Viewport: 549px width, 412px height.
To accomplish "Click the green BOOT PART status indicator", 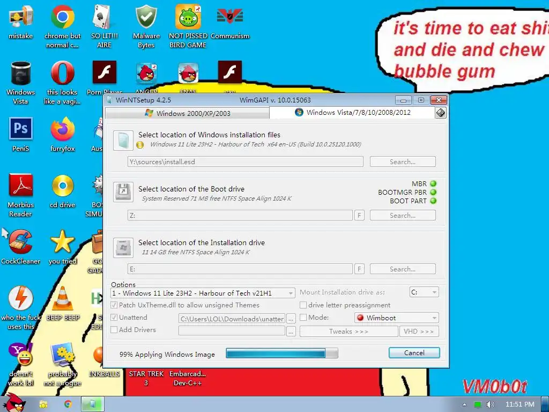I will (433, 201).
